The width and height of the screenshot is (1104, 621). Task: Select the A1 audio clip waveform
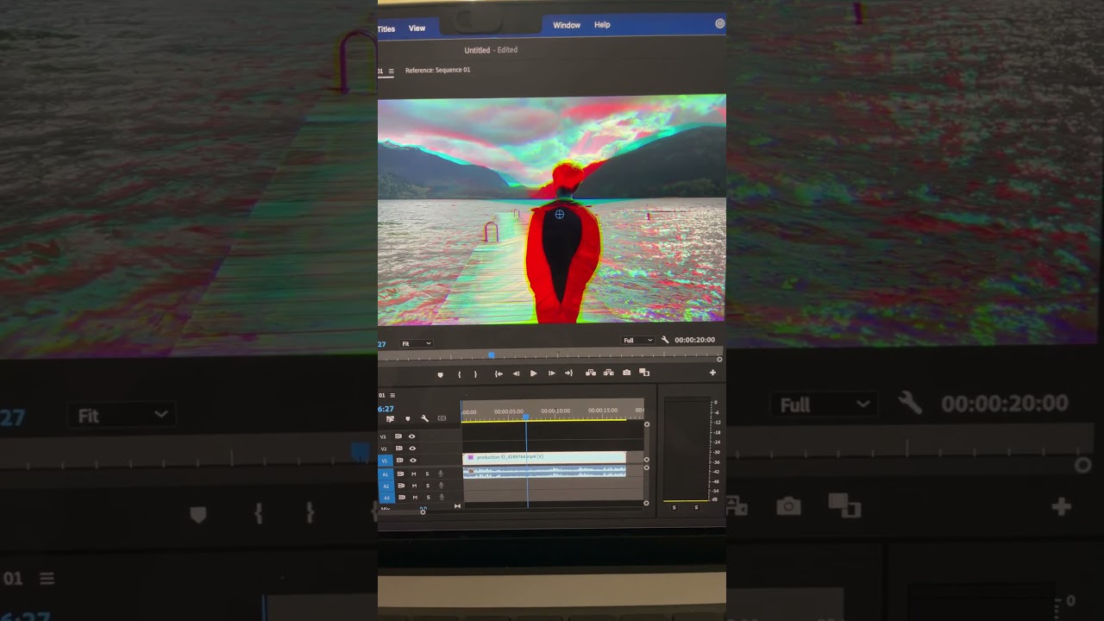coord(544,471)
